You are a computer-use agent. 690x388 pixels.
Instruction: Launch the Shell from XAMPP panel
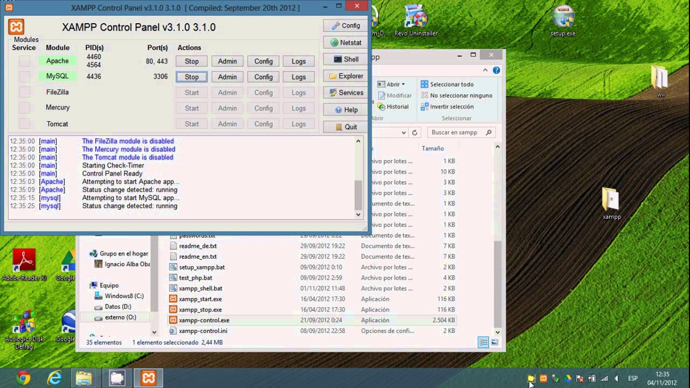click(x=346, y=59)
